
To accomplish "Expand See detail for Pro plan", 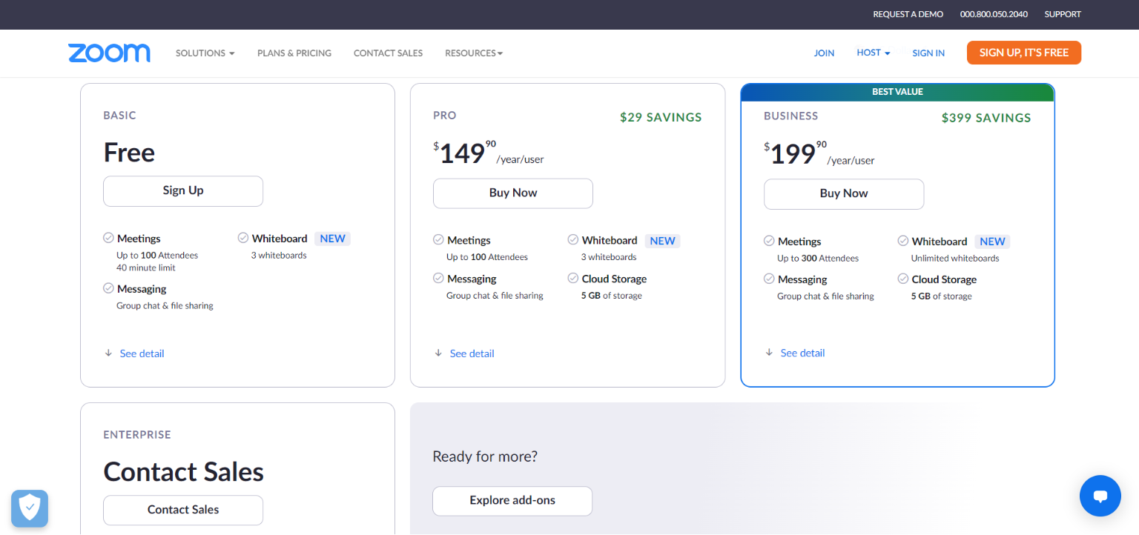I will [472, 353].
